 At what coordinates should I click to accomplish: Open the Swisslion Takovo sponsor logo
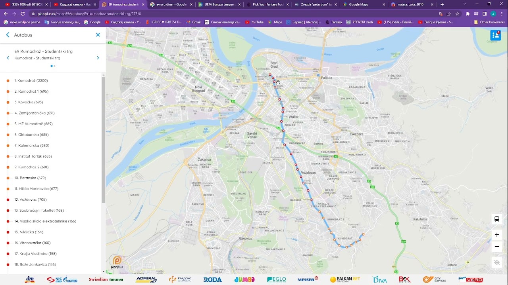pos(106,279)
